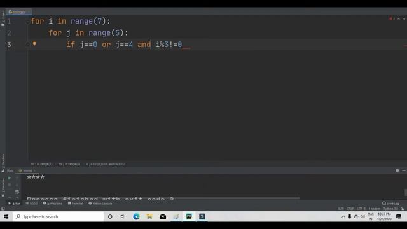Viewport: 407px width, 229px height.
Task: Click the 'for i in range(7)' breadcrumb
Action: click(x=41, y=164)
